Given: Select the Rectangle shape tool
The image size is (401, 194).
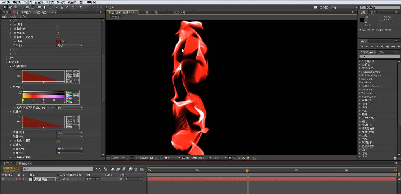Looking at the screenshot, I should pos(40,7).
